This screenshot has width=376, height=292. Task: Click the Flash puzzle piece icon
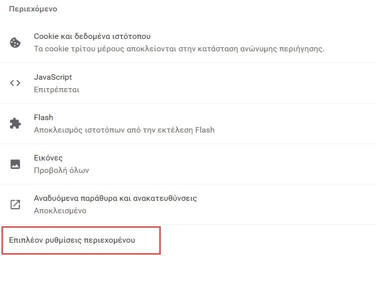[15, 123]
